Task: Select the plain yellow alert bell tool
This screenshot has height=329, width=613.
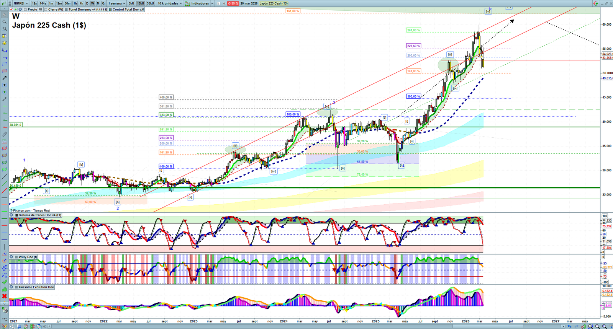Action: point(4,43)
